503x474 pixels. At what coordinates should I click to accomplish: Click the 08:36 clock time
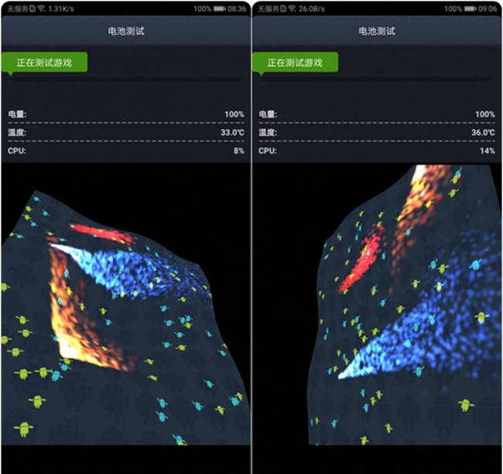point(237,9)
